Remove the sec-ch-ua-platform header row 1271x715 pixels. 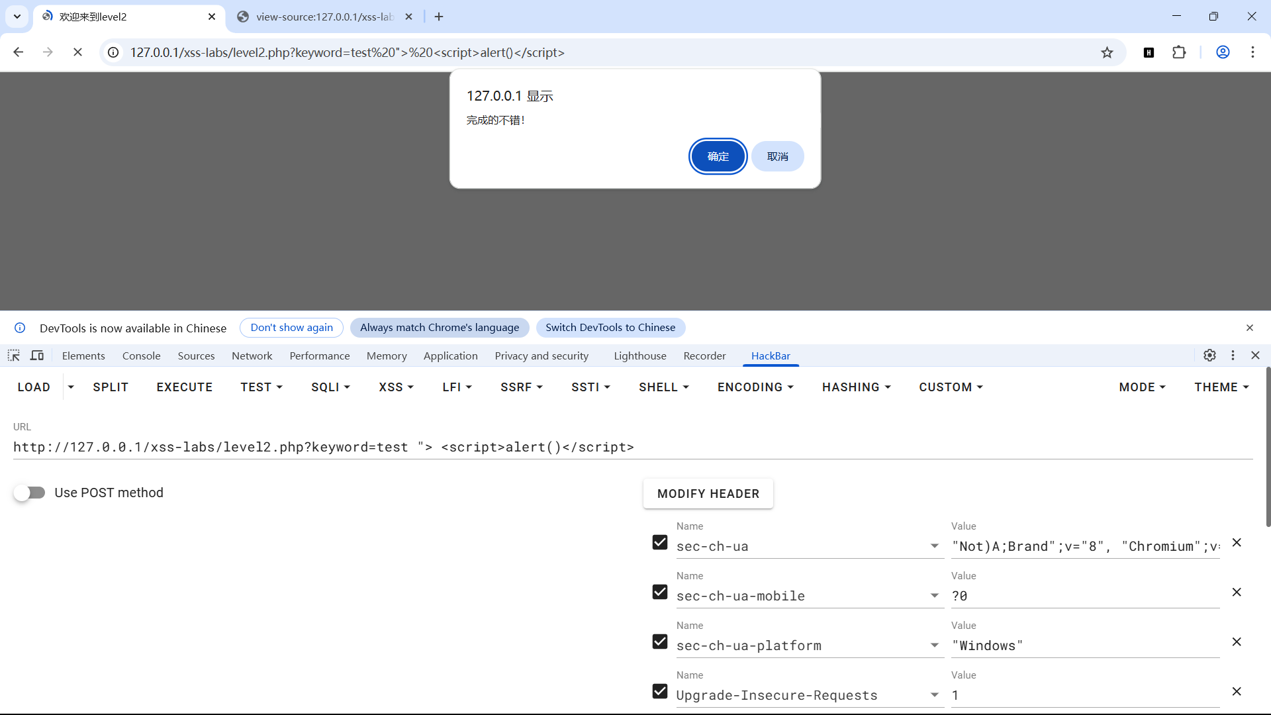[1237, 642]
